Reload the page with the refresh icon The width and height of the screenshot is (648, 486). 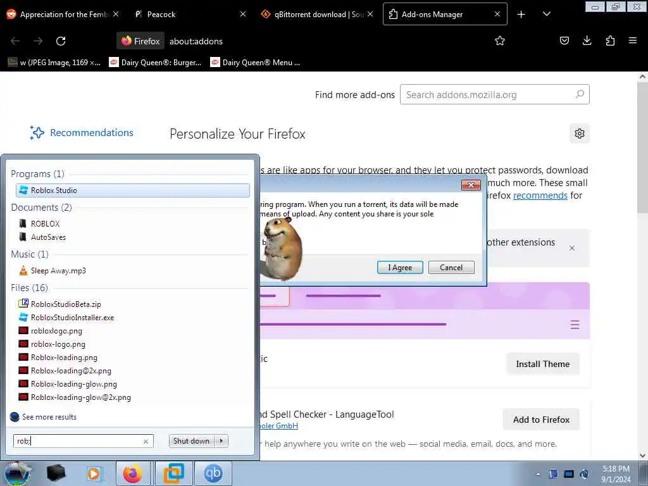(61, 41)
